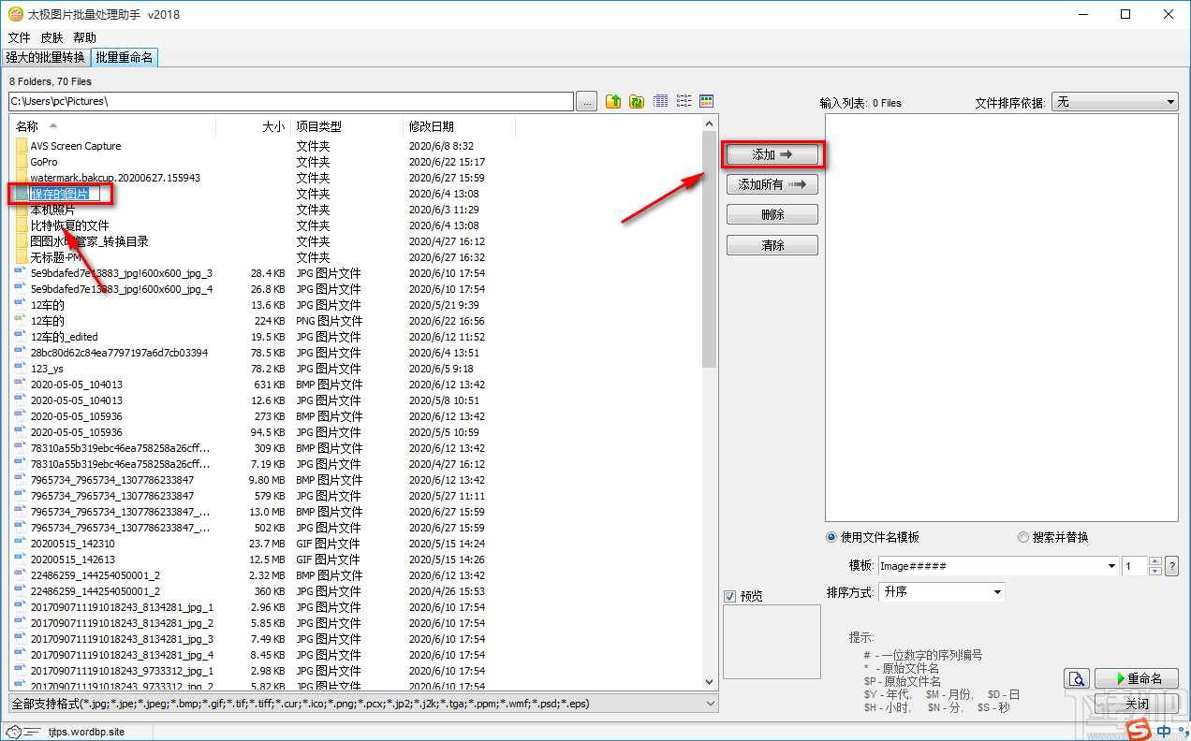Open folder browse dialog with the ... button
1191x741 pixels.
point(587,101)
